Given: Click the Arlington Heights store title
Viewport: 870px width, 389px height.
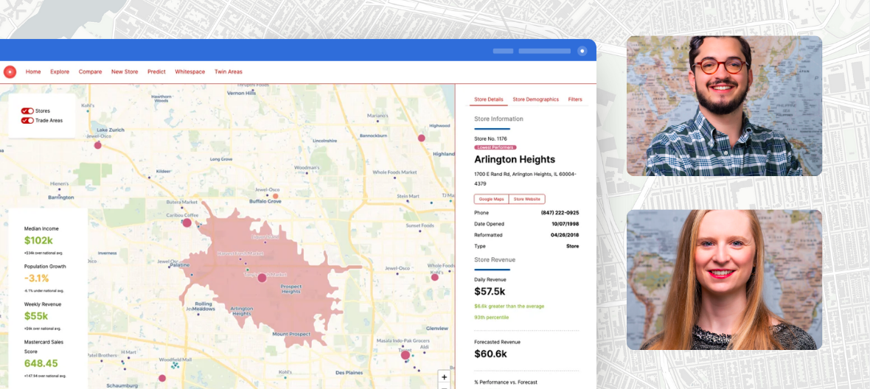Looking at the screenshot, I should pyautogui.click(x=515, y=160).
